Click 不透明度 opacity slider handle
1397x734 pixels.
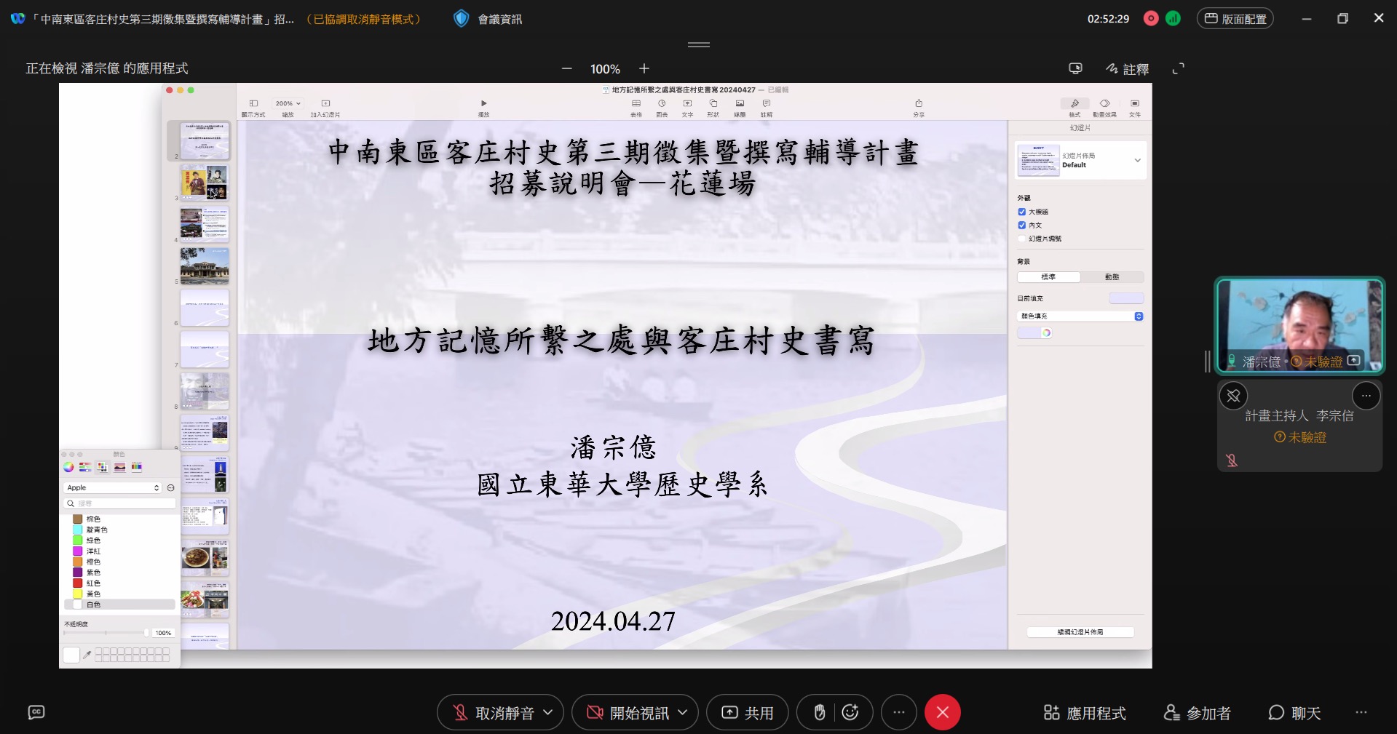click(146, 633)
